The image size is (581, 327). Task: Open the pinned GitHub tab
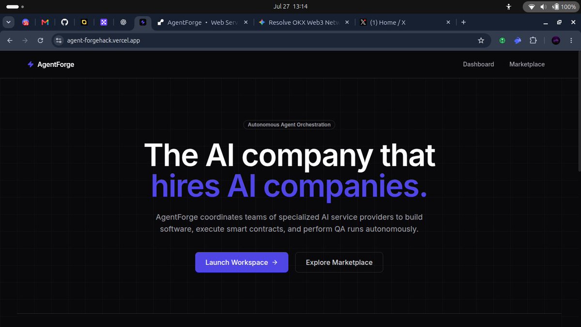click(x=64, y=22)
